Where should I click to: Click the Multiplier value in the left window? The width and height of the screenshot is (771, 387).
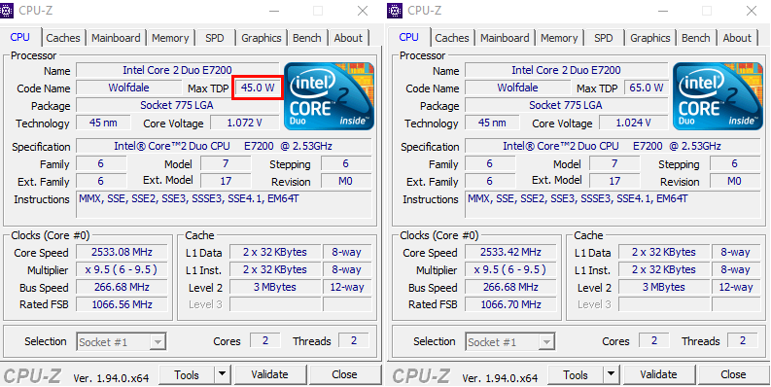coord(122,269)
